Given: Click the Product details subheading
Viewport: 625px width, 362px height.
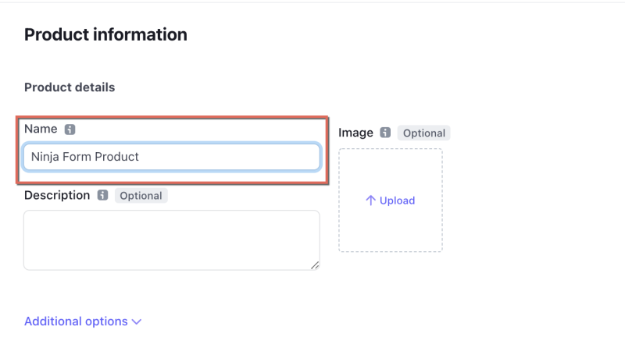Looking at the screenshot, I should point(70,87).
